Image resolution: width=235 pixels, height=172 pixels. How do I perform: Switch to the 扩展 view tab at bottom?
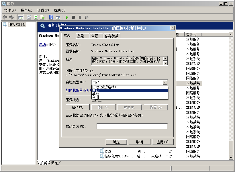click(43, 163)
